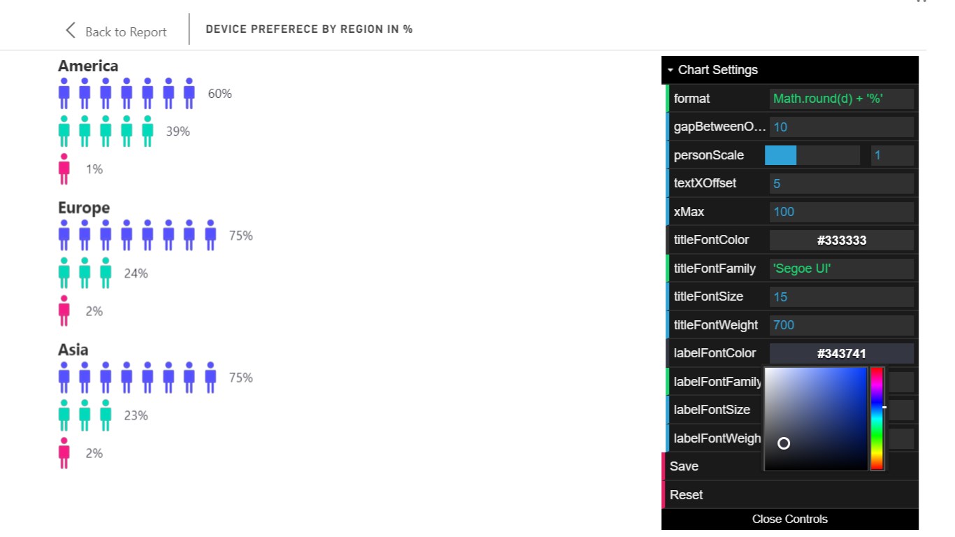This screenshot has width=955, height=537.
Task: Click the format input field
Action: point(841,99)
